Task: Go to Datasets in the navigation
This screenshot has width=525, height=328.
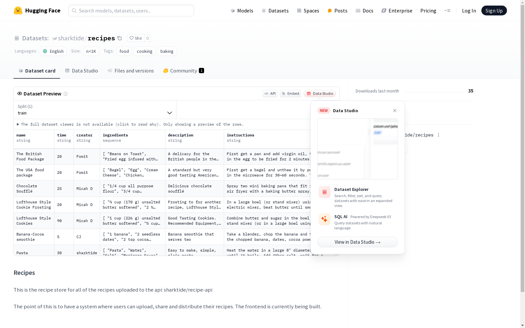Action: click(275, 10)
